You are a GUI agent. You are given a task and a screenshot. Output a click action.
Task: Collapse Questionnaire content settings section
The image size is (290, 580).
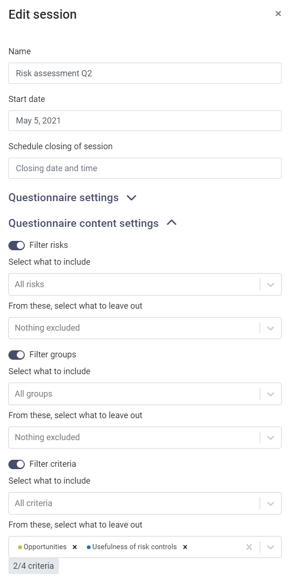[172, 223]
